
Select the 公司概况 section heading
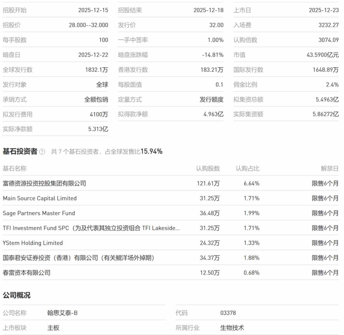click(x=17, y=295)
